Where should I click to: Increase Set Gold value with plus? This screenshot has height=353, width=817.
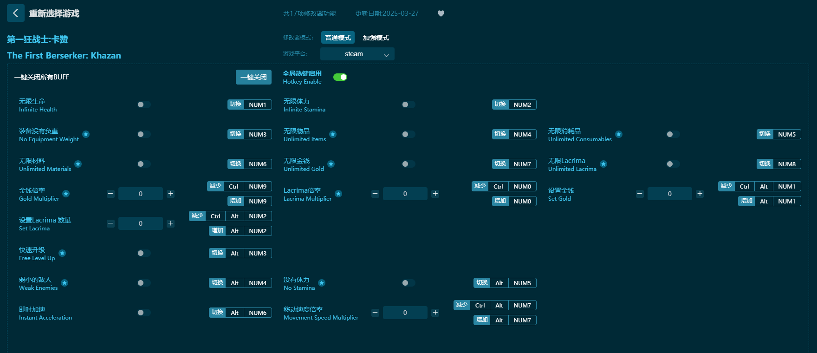700,194
